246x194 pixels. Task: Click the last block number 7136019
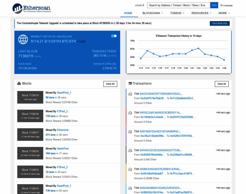26,56
